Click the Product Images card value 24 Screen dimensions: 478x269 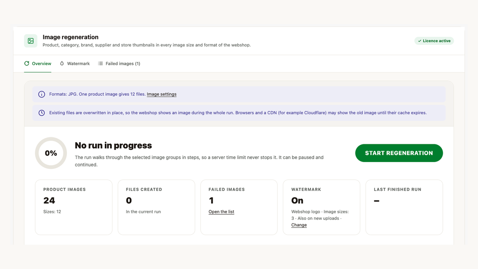click(x=49, y=201)
